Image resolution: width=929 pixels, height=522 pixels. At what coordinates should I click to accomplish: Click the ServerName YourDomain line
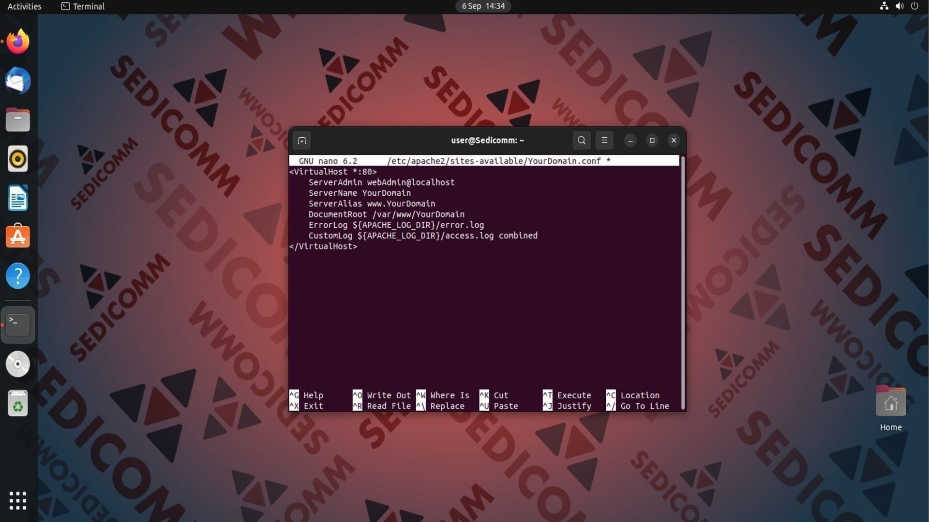coord(360,193)
